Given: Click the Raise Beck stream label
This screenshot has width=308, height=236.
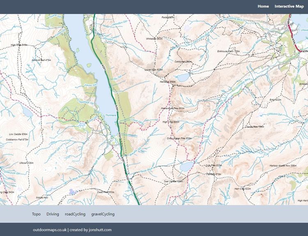Looking at the screenshot, I should (146, 170).
